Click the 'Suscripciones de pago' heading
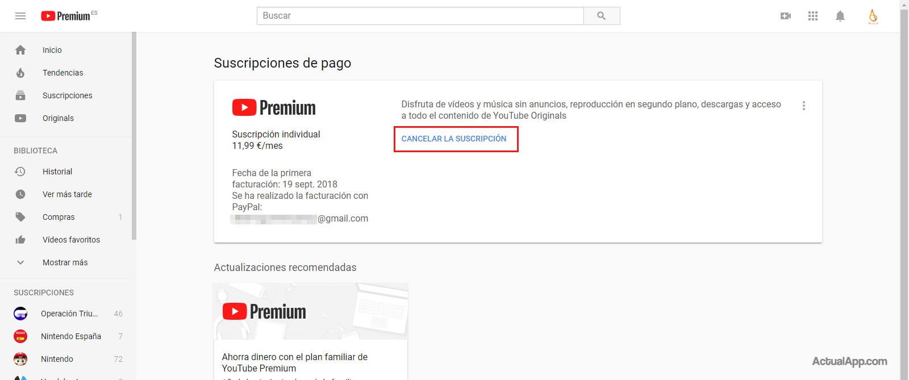 coord(282,63)
